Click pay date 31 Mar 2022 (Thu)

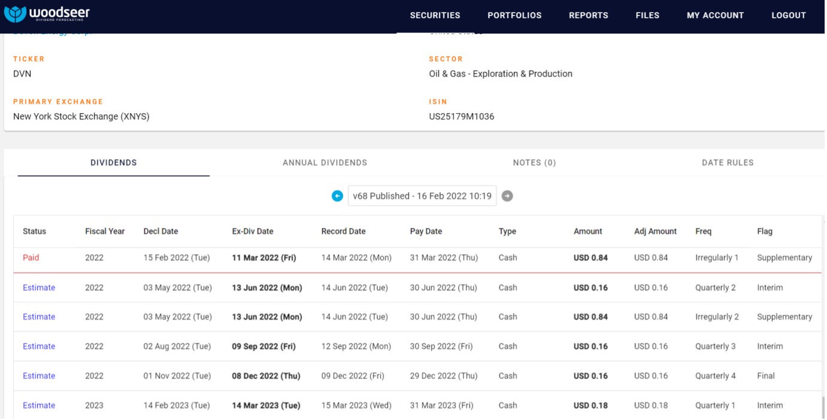tap(444, 258)
